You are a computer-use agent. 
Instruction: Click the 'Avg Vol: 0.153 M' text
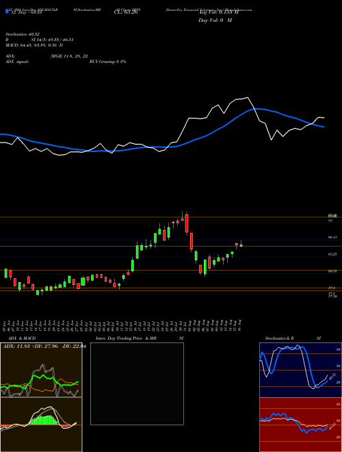218,12
